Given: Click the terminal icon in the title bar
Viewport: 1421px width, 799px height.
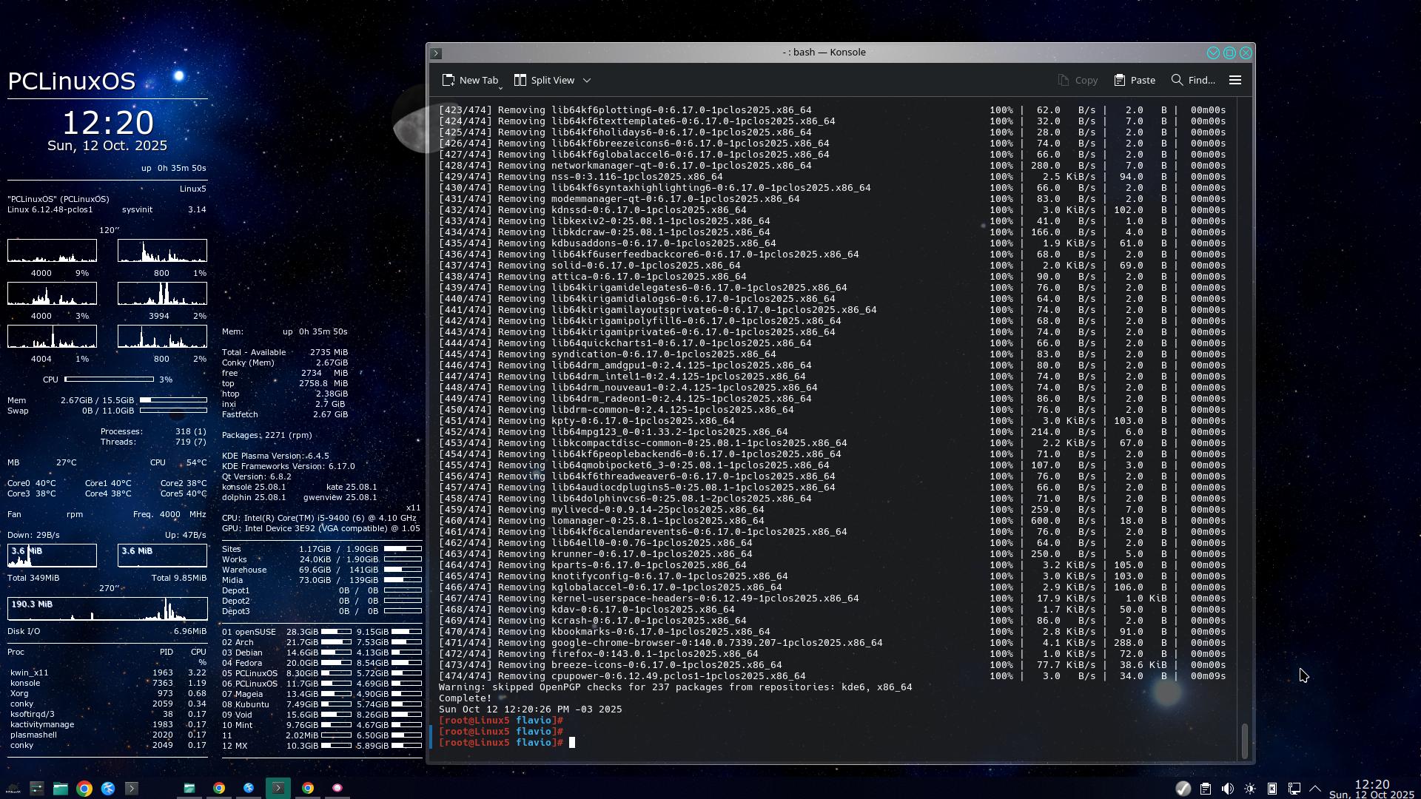Looking at the screenshot, I should 437,53.
